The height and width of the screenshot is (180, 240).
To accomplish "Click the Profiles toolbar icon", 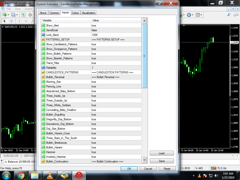I will [x=13, y=15].
